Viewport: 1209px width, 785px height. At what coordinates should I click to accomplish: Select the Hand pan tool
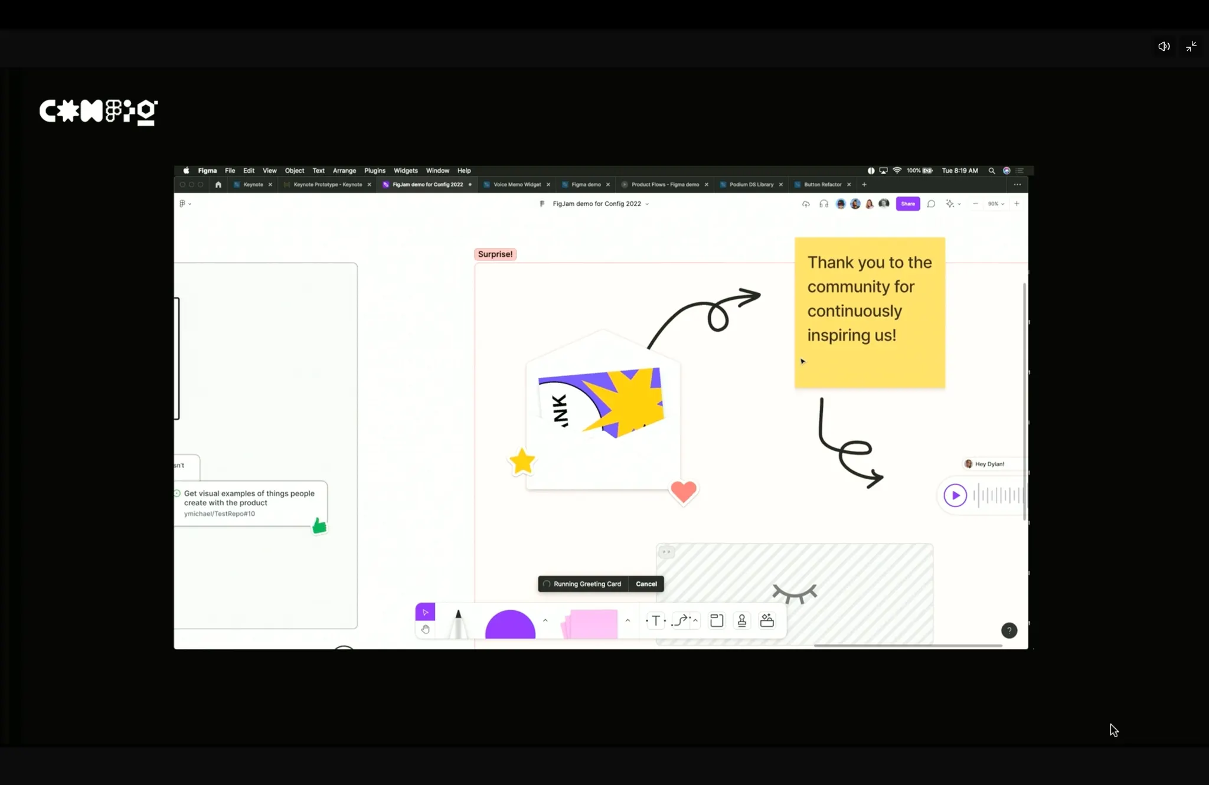(x=425, y=630)
